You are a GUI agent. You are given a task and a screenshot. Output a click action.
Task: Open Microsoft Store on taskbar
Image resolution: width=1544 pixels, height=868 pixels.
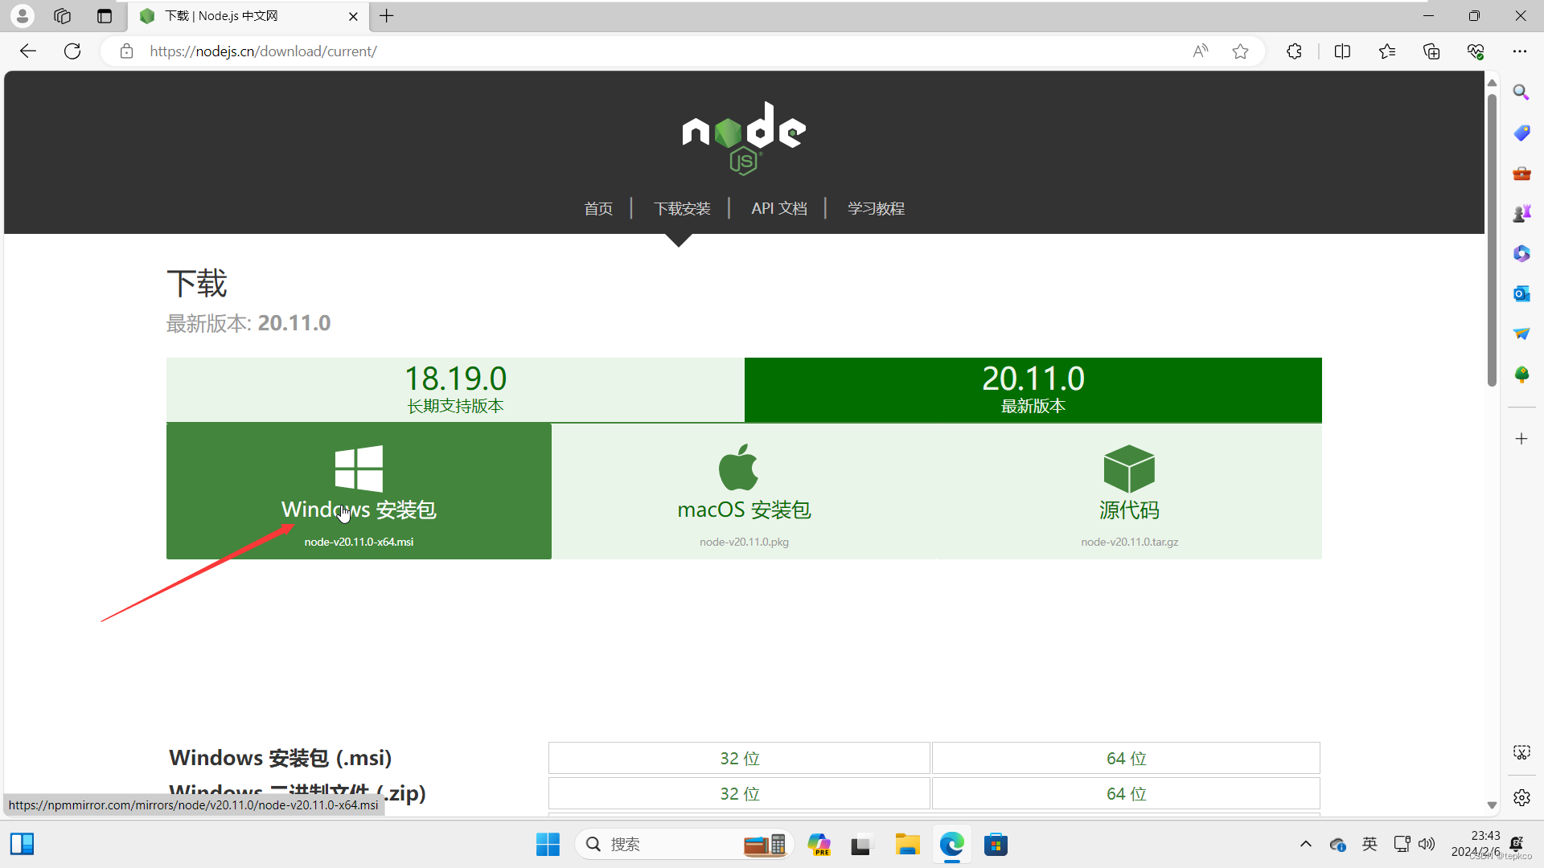tap(996, 844)
